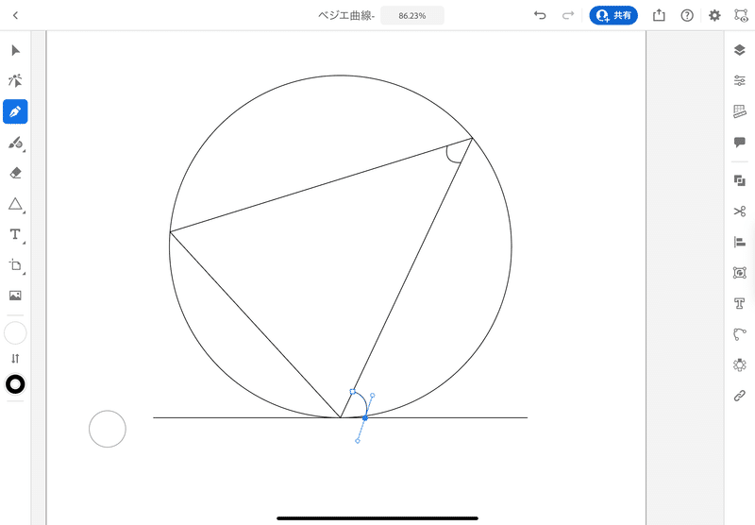The image size is (755, 525).
Task: Select the Blob Brush tool
Action: [15, 143]
